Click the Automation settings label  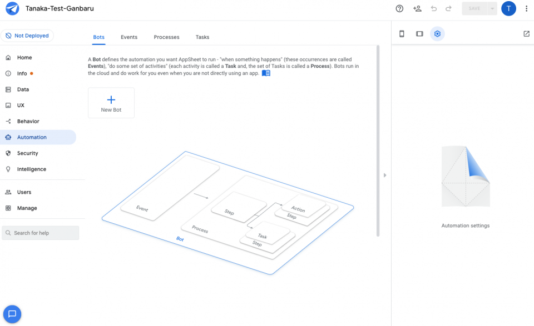point(466,225)
